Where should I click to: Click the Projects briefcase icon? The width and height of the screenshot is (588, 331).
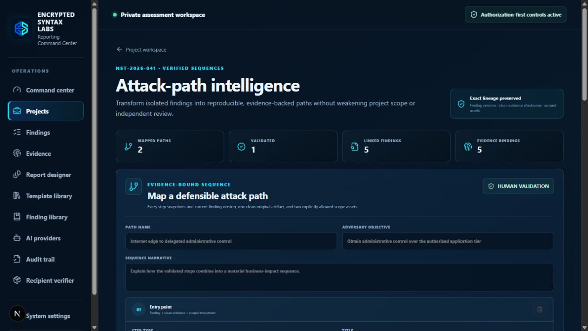[17, 111]
